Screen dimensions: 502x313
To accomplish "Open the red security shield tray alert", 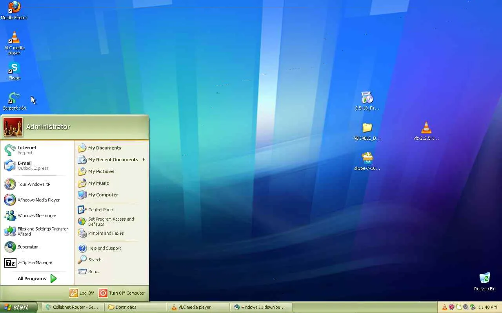I will coord(452,307).
